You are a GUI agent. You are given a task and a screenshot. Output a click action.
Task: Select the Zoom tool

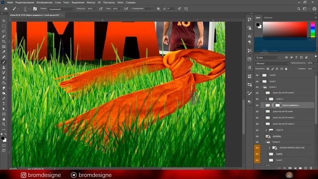point(4,124)
